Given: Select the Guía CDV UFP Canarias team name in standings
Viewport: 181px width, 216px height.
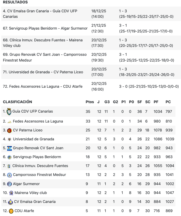Looking at the screenshot, I should (x=33, y=111).
